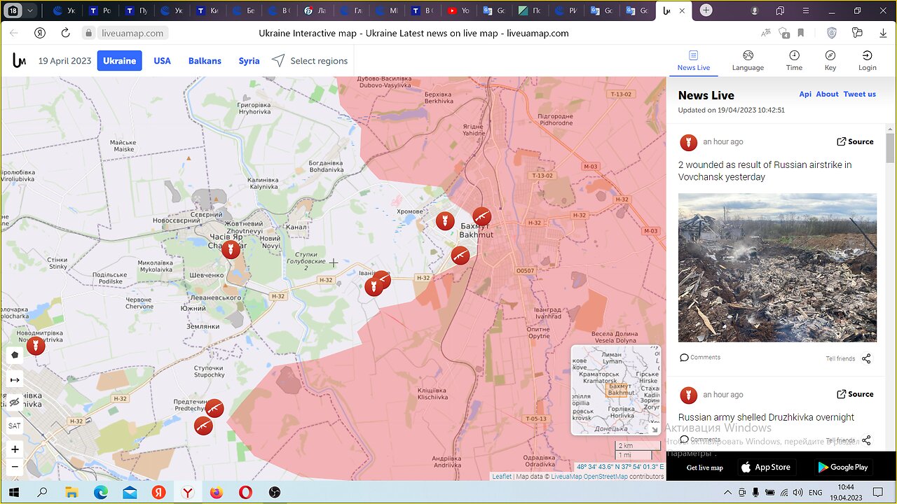Screen dimensions: 897x504
Task: Zoom out the map with the minus button
Action: 15,466
